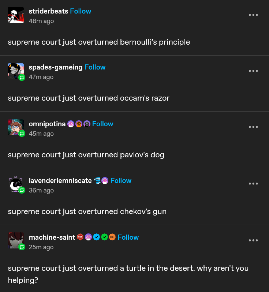Click machine-saint's blue verified checkmark badge

[96, 237]
